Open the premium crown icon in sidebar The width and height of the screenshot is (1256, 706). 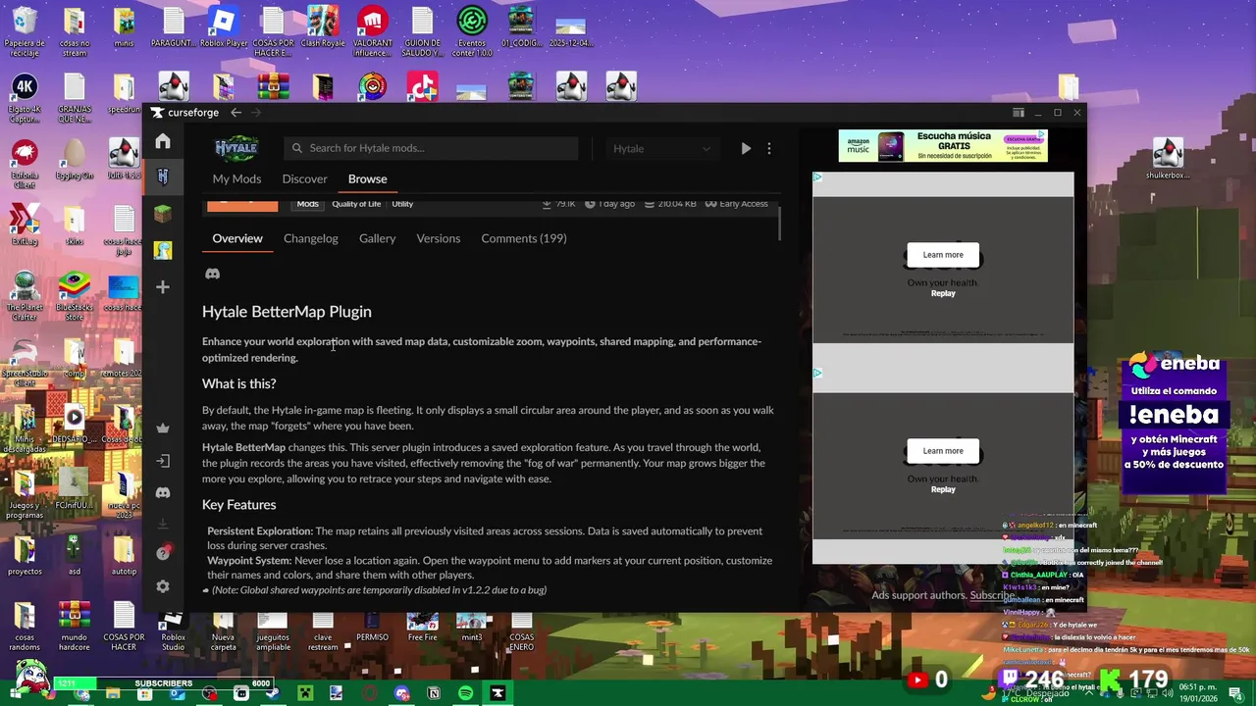163,428
